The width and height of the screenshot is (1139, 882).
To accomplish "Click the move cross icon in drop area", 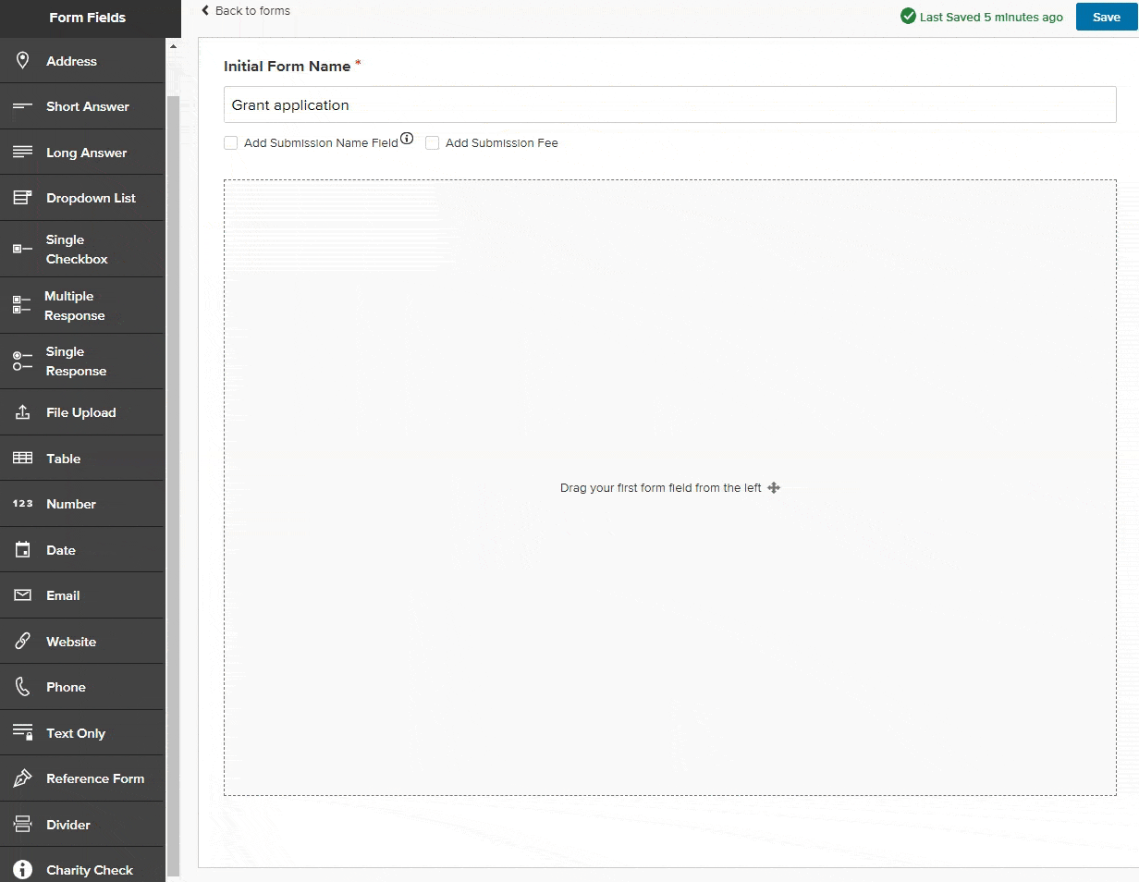I will point(774,487).
